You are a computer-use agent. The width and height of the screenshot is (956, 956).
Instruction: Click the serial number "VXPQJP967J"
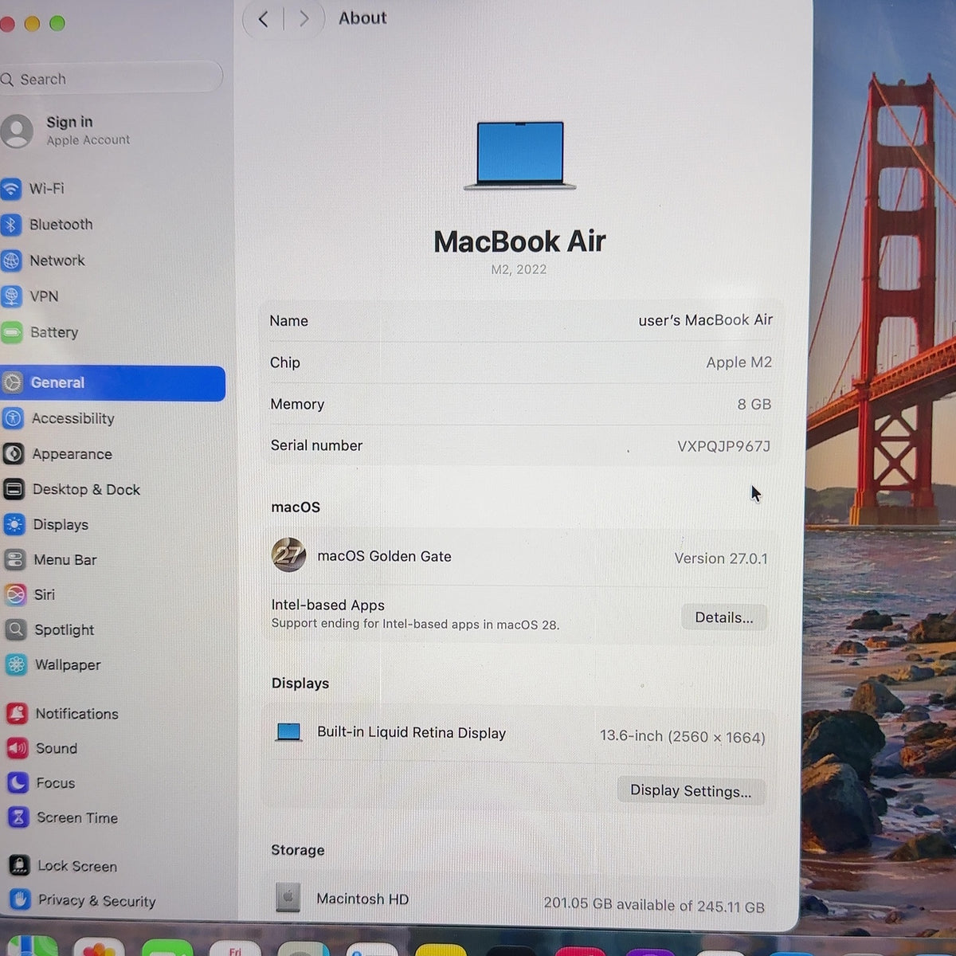723,446
